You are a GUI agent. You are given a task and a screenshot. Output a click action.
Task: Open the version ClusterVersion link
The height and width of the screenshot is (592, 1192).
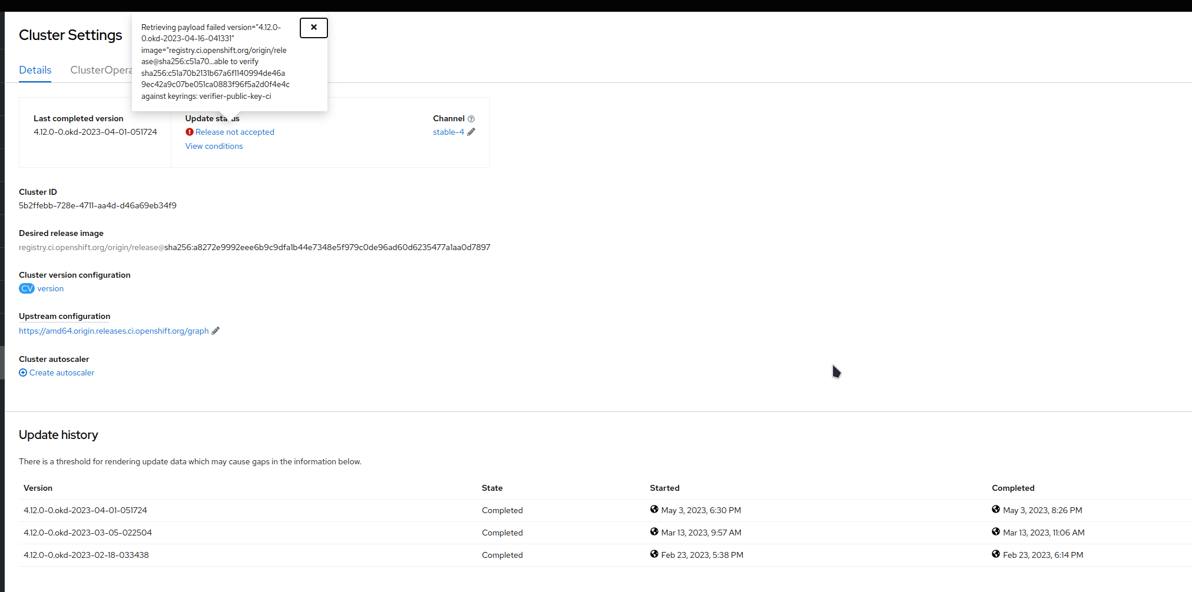click(x=51, y=288)
